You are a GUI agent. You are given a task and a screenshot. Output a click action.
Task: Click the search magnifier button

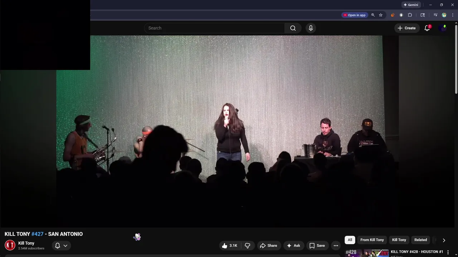pyautogui.click(x=293, y=28)
